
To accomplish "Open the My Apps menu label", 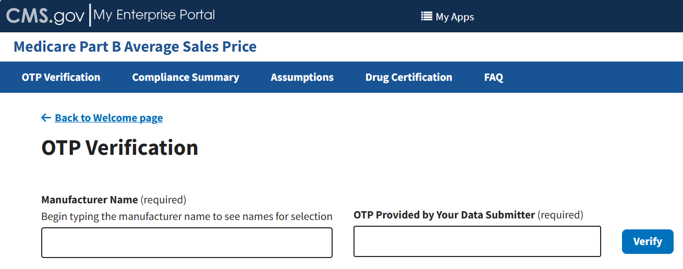I will pos(455,17).
